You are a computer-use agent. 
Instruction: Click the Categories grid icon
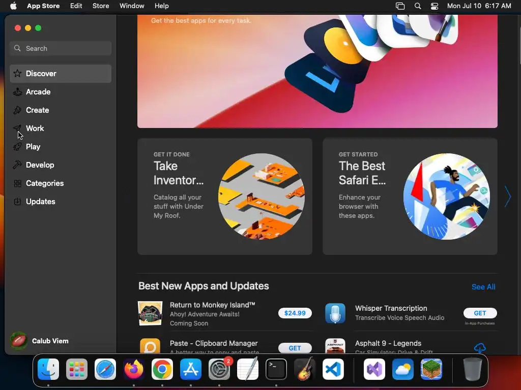coord(17,183)
